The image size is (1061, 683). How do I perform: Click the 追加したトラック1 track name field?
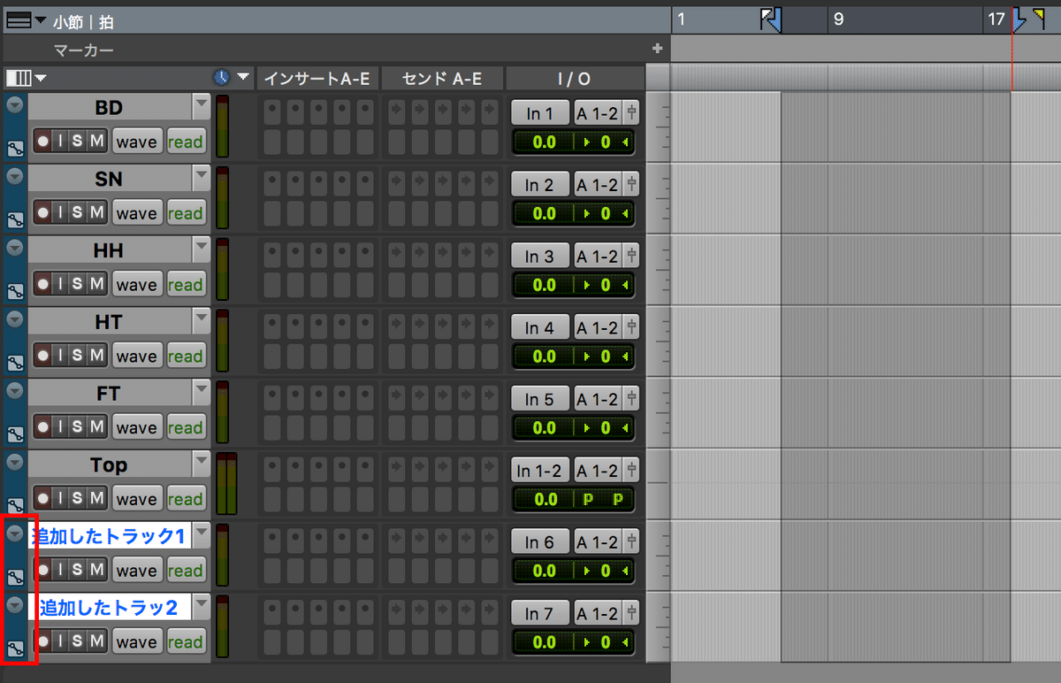[x=111, y=536]
